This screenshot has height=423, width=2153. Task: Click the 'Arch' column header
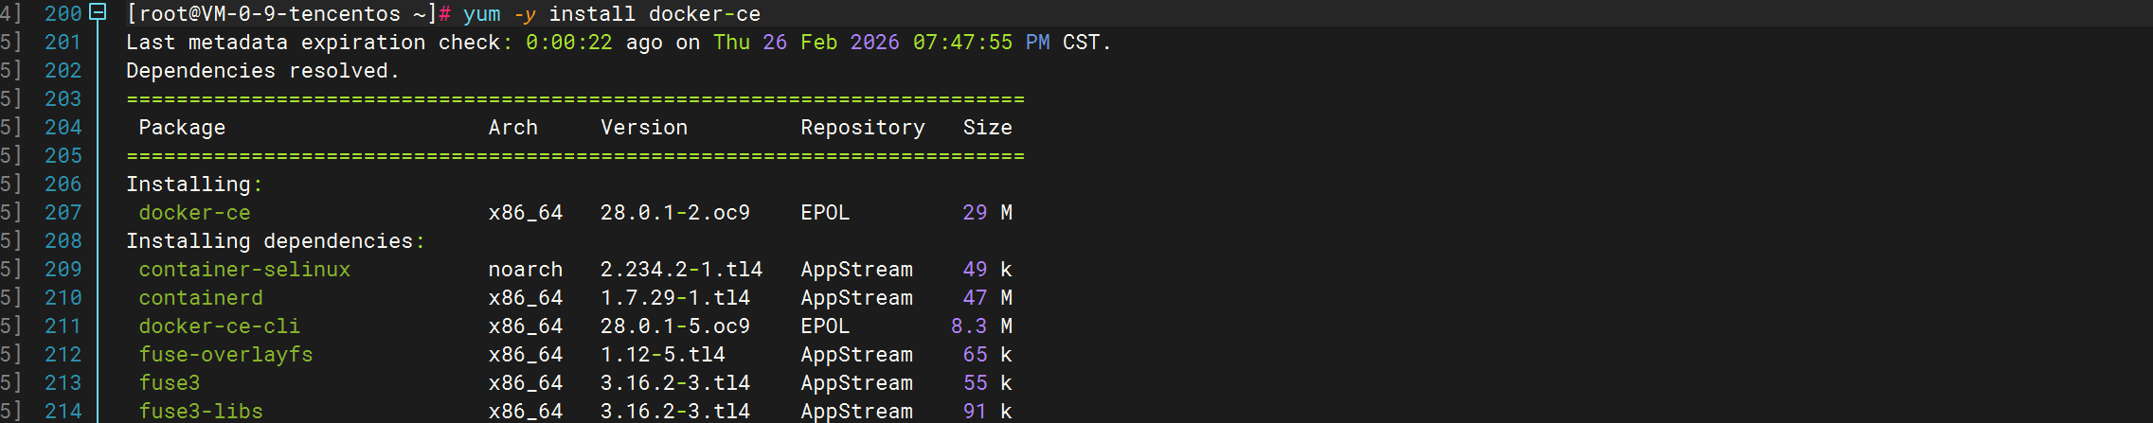(513, 128)
